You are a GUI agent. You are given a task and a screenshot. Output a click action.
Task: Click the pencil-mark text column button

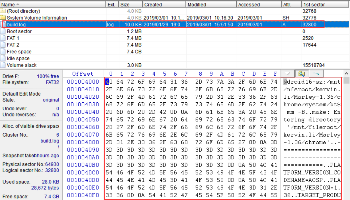287,73
